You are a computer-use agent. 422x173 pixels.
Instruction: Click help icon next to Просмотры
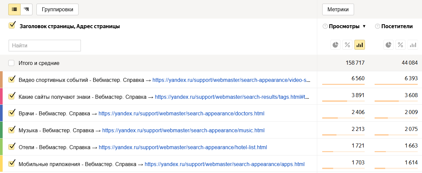(325, 27)
